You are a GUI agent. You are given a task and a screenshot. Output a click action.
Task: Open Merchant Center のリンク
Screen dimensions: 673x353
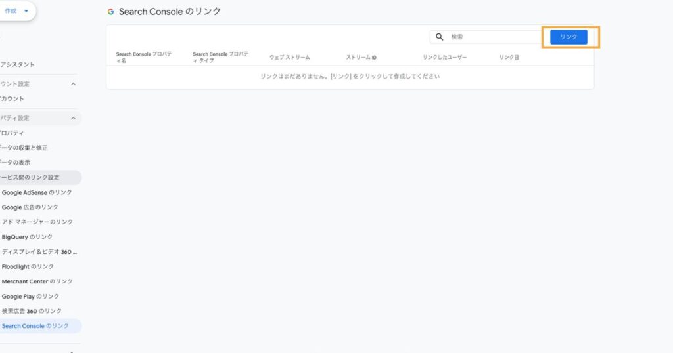pos(37,281)
